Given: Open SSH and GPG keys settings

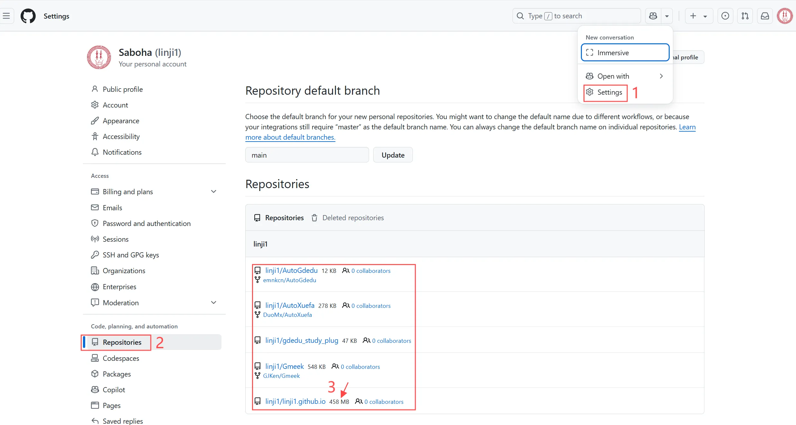Looking at the screenshot, I should click(131, 255).
